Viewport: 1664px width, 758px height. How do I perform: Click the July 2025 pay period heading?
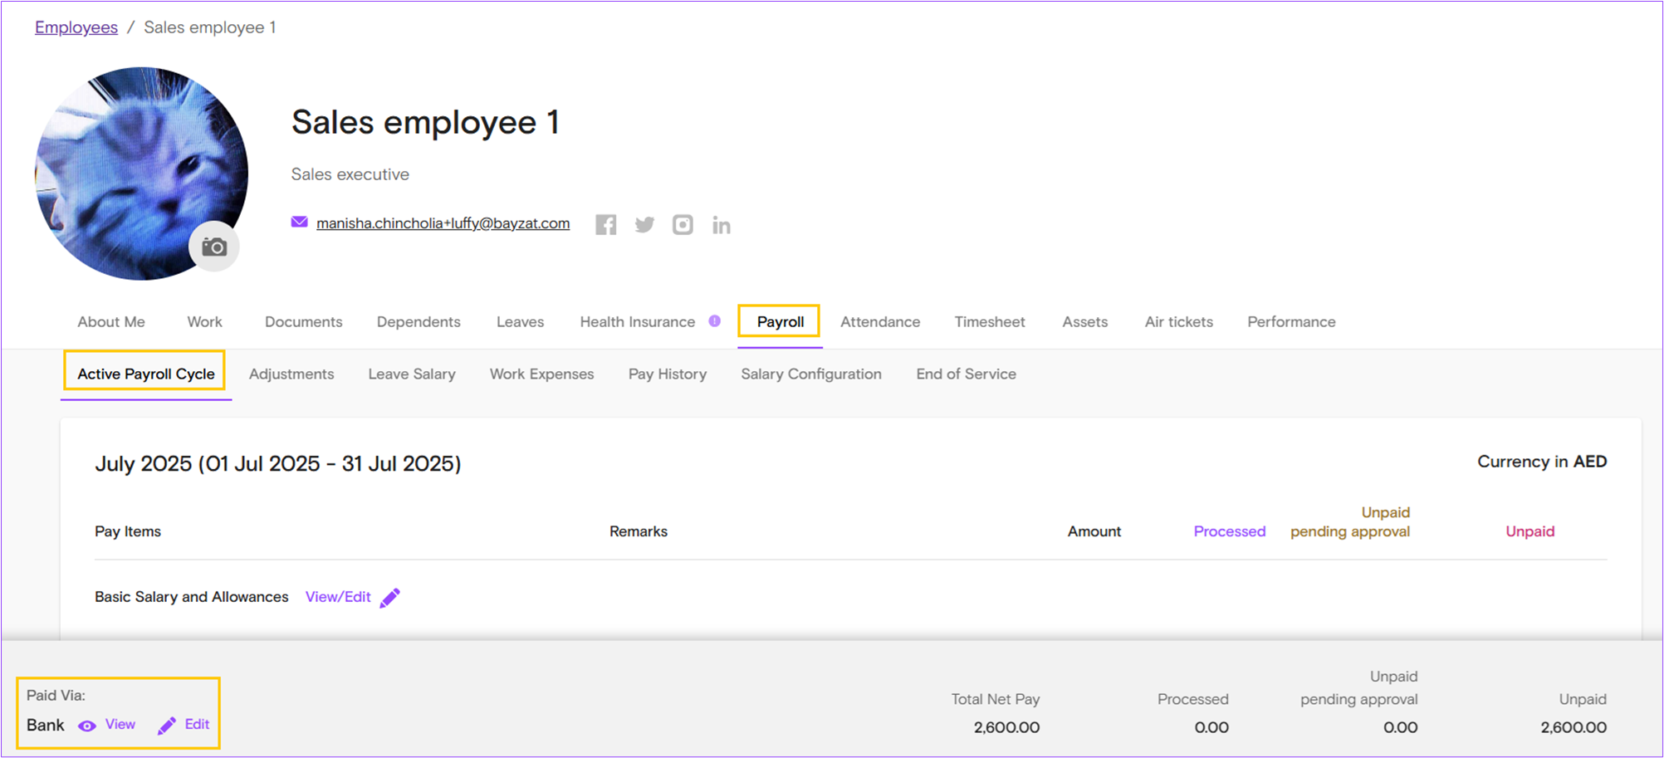[278, 463]
